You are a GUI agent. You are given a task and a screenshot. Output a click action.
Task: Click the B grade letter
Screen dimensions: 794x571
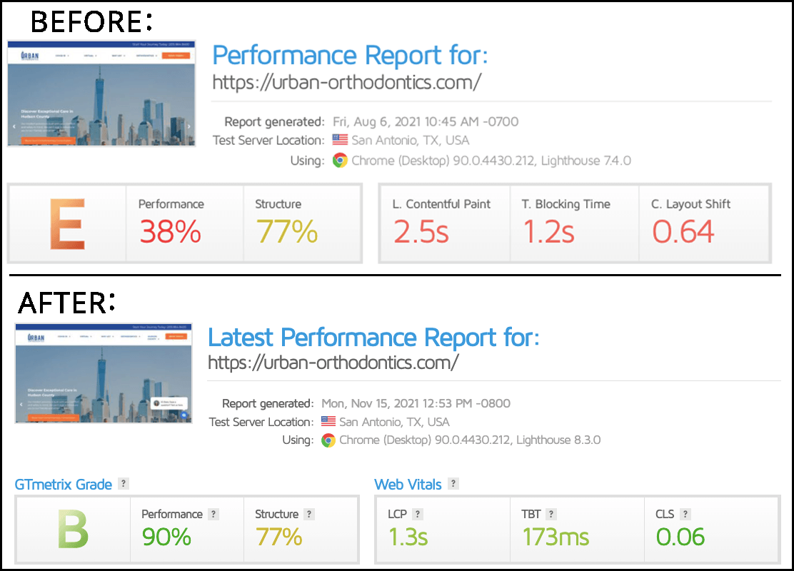(73, 530)
